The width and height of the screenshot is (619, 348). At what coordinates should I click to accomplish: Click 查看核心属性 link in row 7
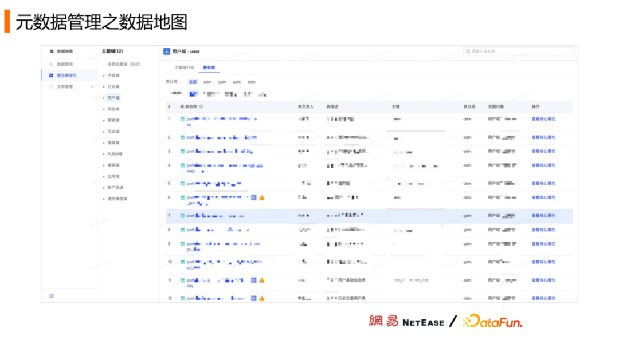(x=543, y=216)
